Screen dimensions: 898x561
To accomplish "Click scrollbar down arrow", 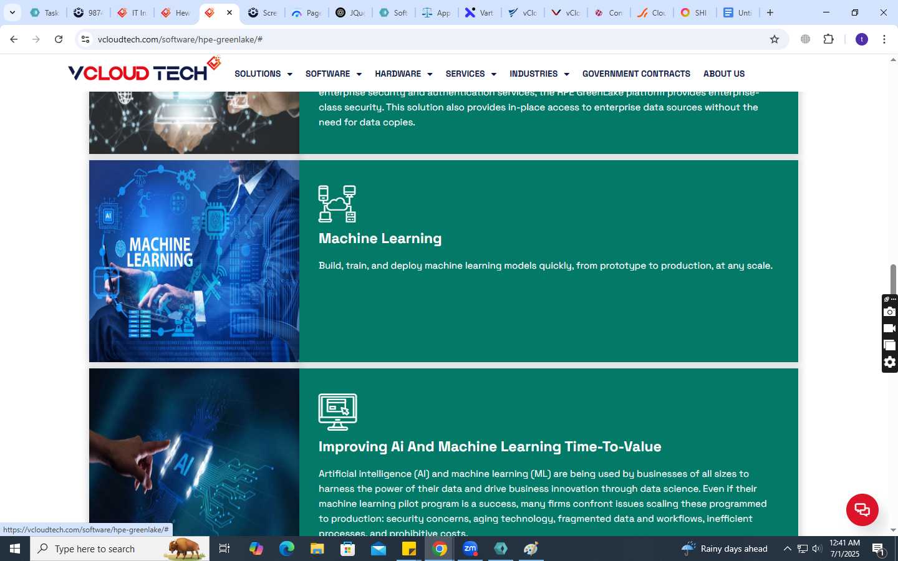I will pos(893,530).
